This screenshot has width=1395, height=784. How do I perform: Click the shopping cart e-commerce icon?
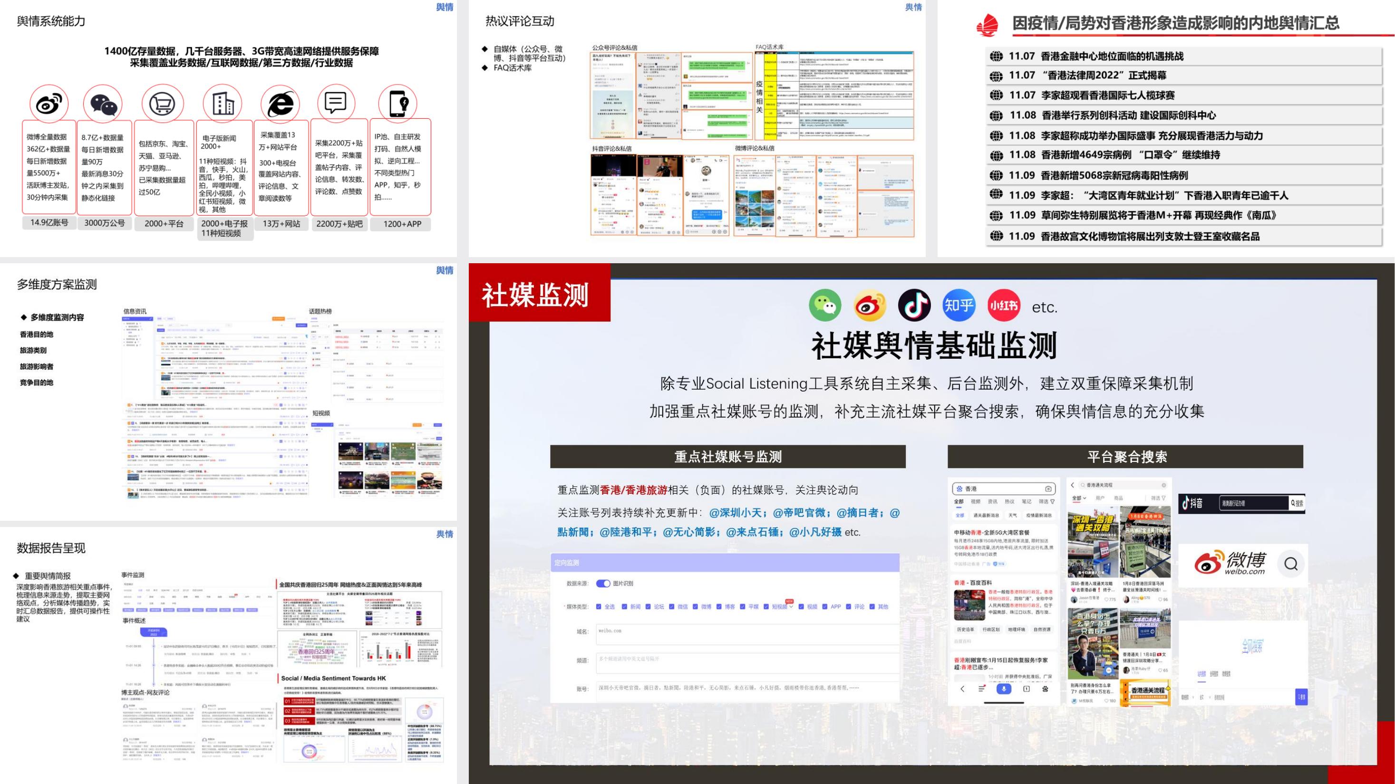click(x=163, y=103)
